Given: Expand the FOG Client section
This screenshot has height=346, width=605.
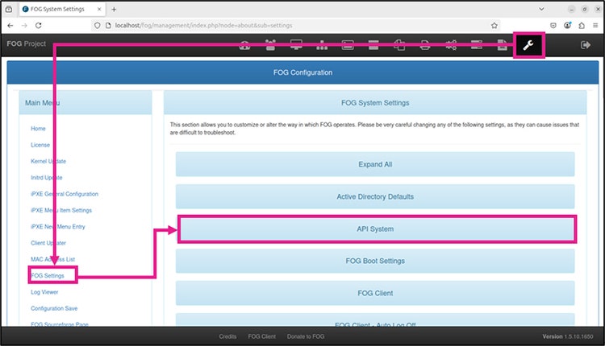Looking at the screenshot, I should [375, 293].
